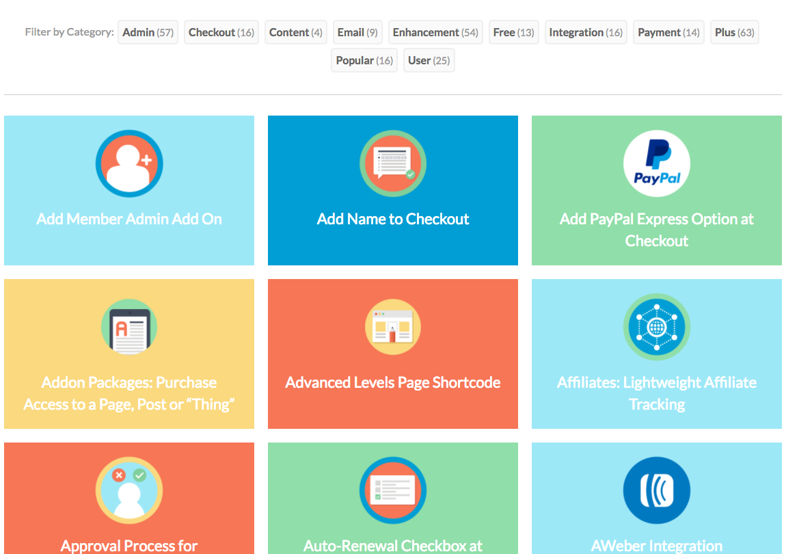Click the AWeber logo icon

[657, 490]
